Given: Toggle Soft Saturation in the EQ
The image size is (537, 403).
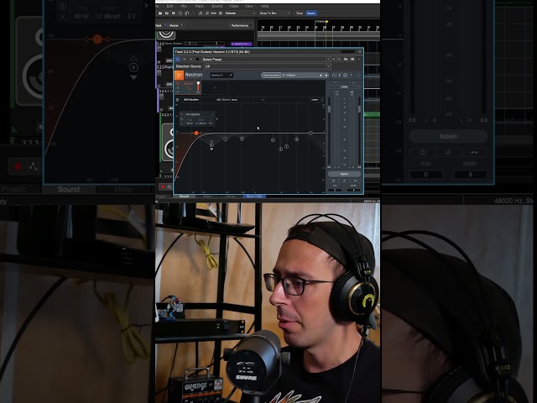Looking at the screenshot, I should pos(191,100).
